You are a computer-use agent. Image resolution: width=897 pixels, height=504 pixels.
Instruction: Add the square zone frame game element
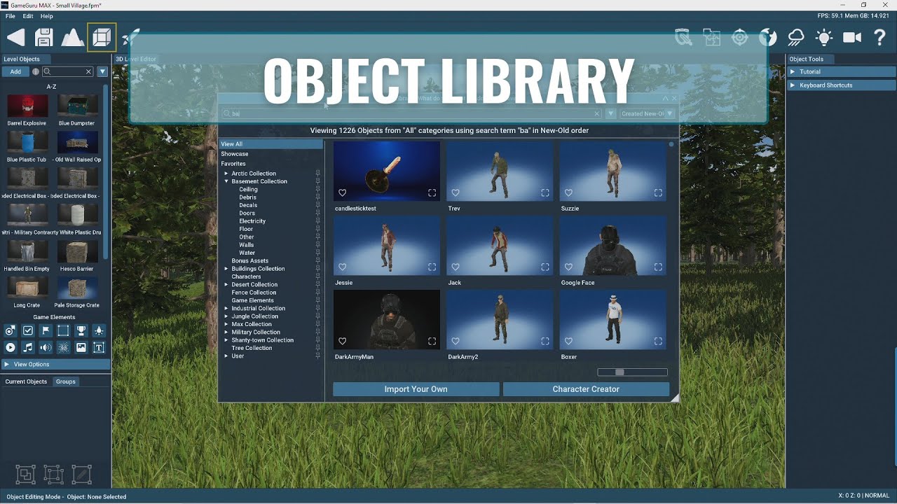(x=63, y=330)
